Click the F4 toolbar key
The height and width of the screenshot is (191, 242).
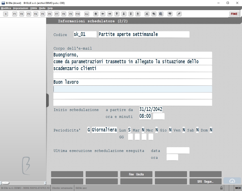[x=36, y=14]
